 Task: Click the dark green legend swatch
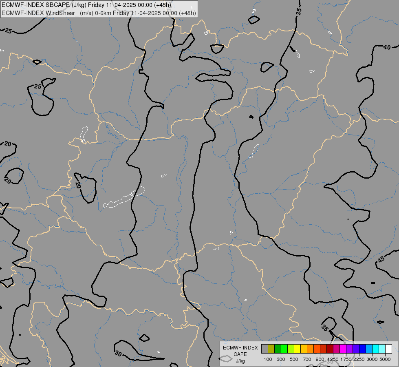[x=278, y=349]
